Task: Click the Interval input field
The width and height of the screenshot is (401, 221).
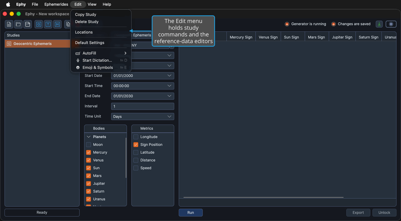Action: 143,106
